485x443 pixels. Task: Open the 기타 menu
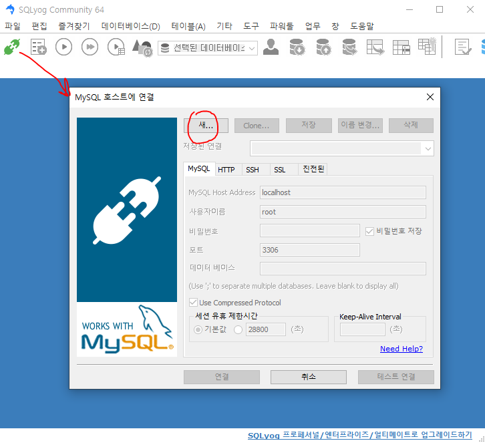[x=224, y=26]
